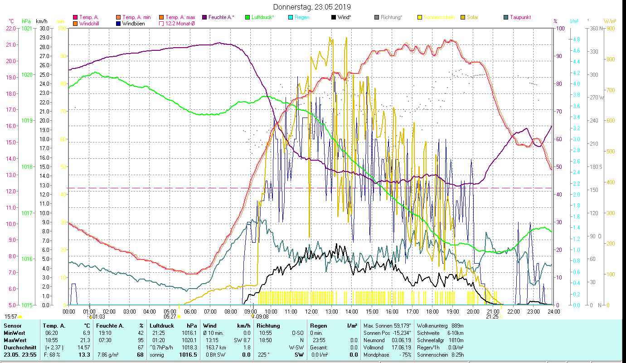Click the sunset sun icon at 21:25
This screenshot has width=626, height=363.
(x=502, y=316)
